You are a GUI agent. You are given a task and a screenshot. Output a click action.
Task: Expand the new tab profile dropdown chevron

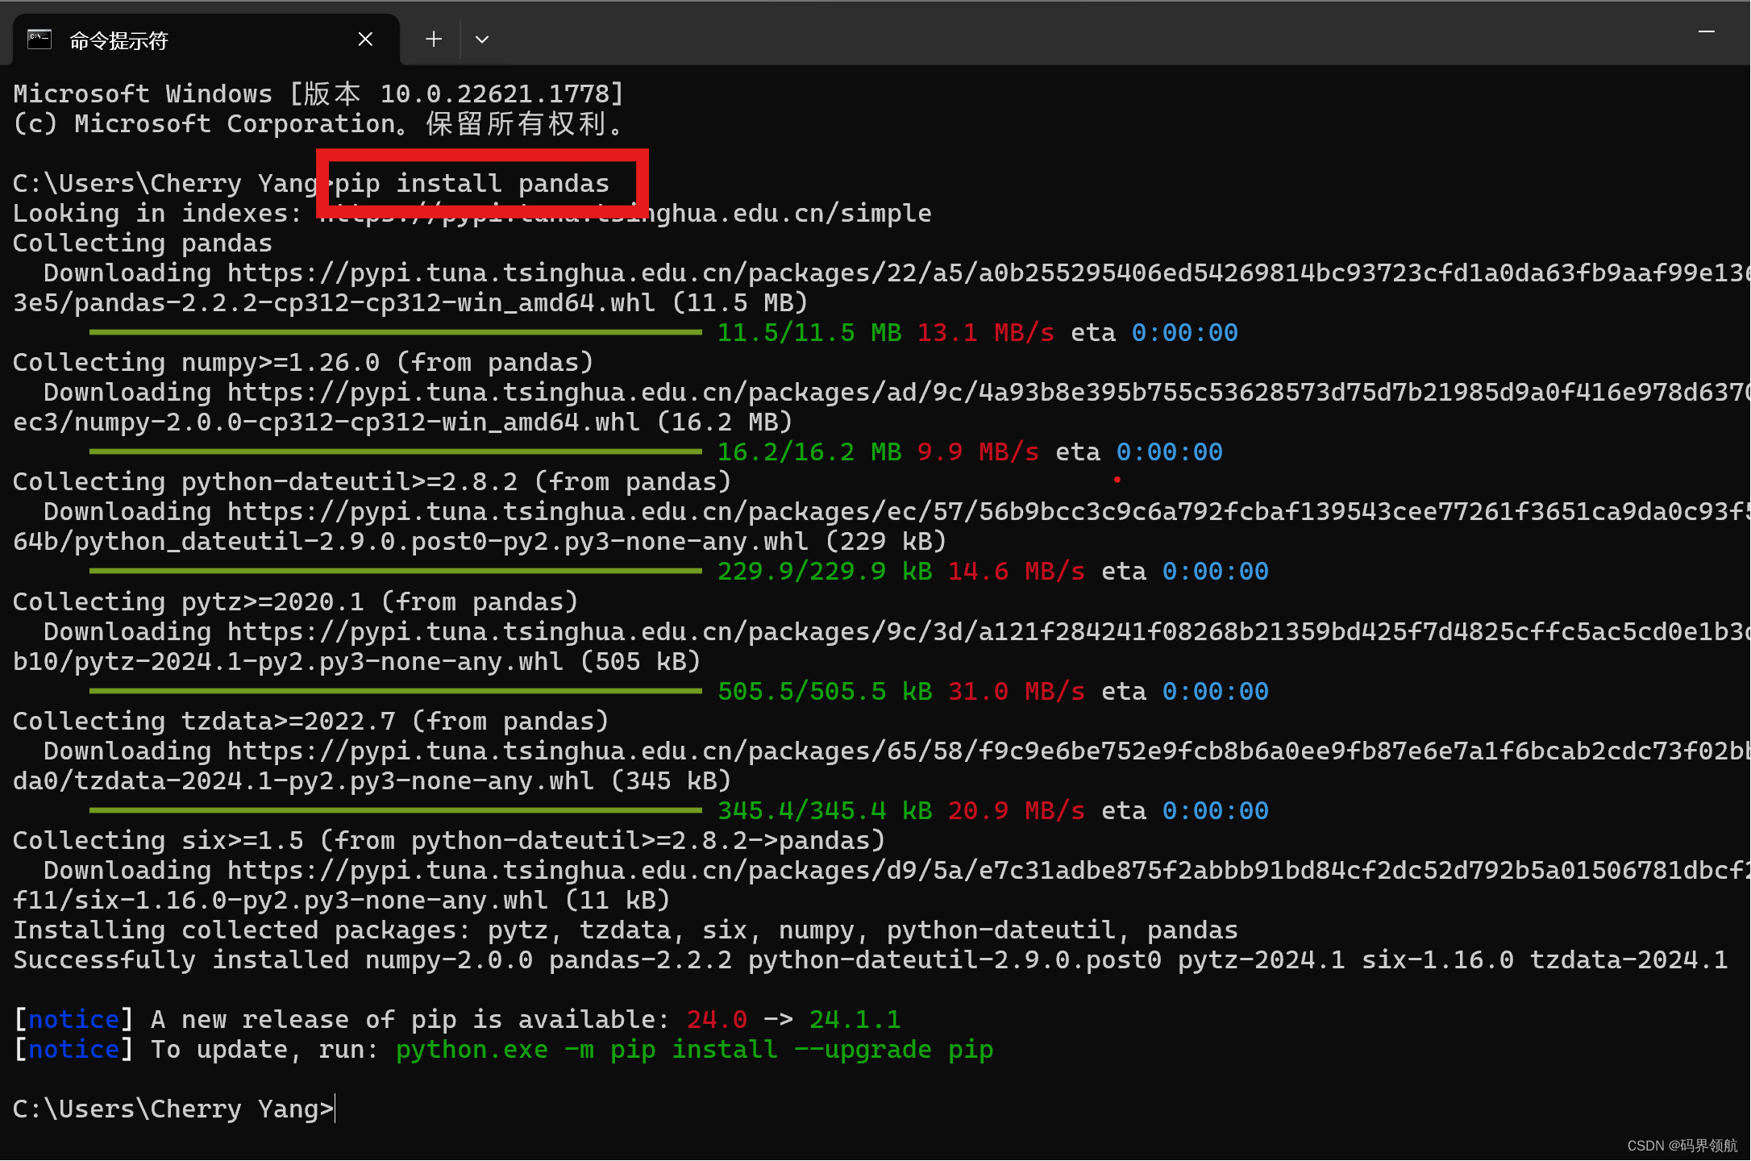[482, 39]
